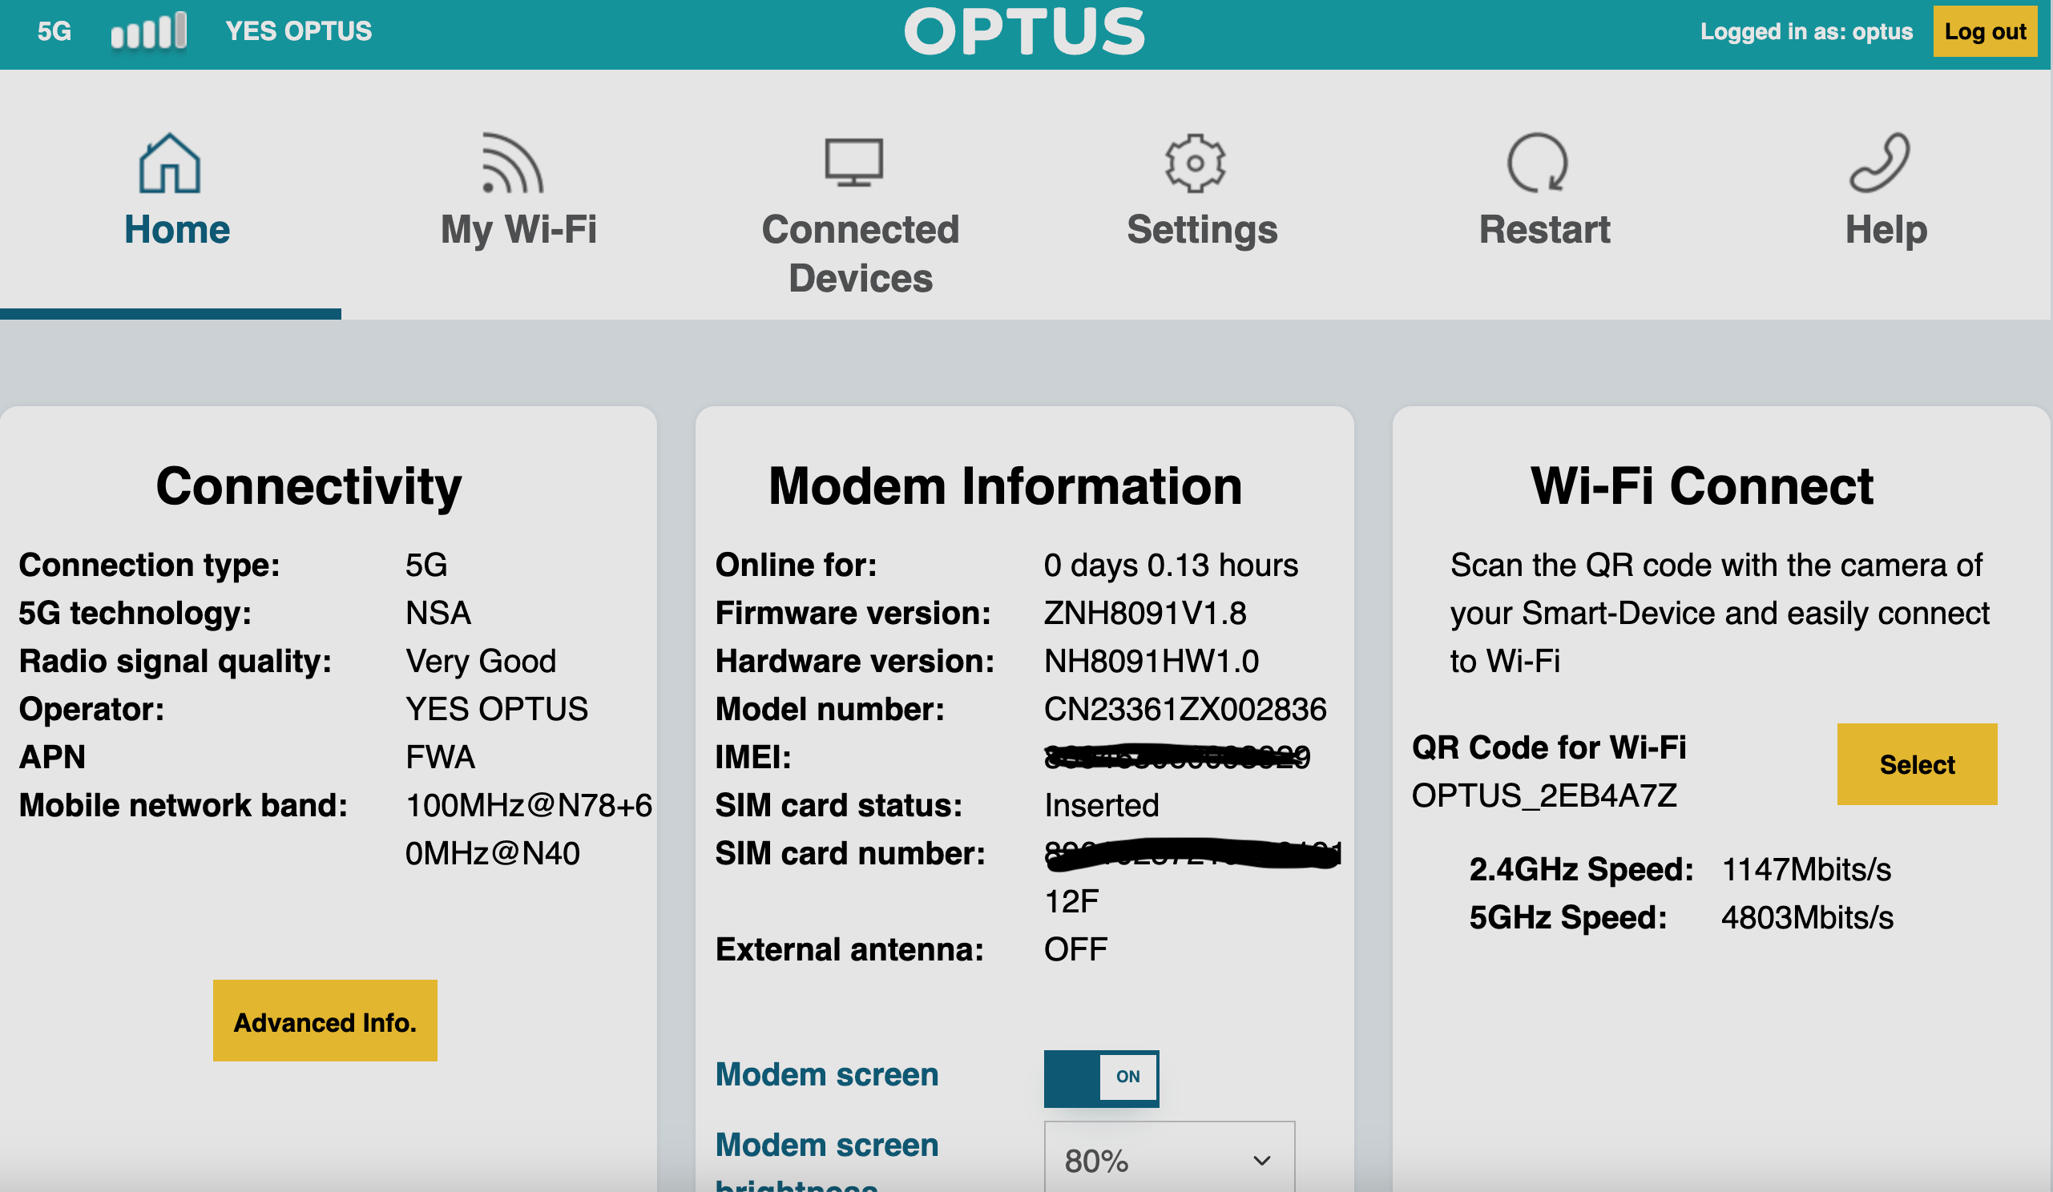
Task: Open the Settings gear icon
Action: click(1194, 163)
